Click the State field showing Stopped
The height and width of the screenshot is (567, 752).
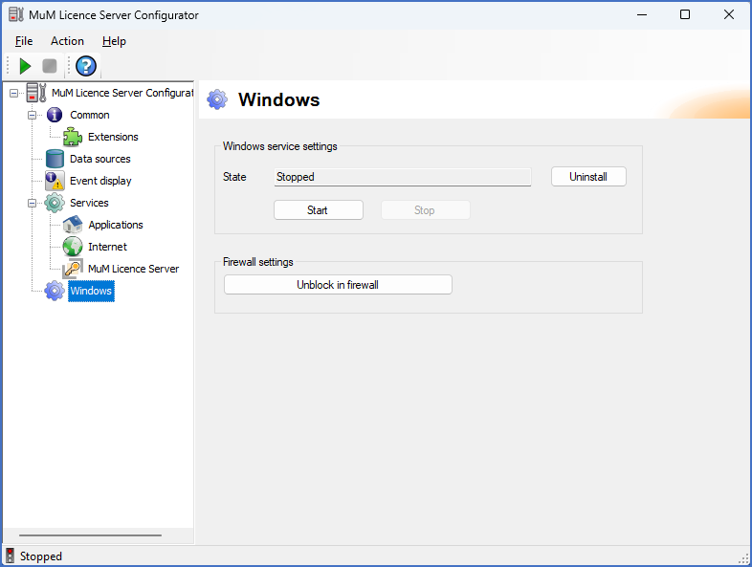(403, 177)
